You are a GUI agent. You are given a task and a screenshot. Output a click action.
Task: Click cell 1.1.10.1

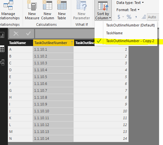click(x=53, y=49)
